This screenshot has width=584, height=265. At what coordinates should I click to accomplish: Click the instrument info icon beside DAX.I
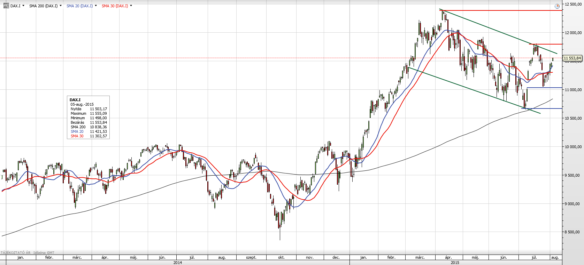(6, 6)
